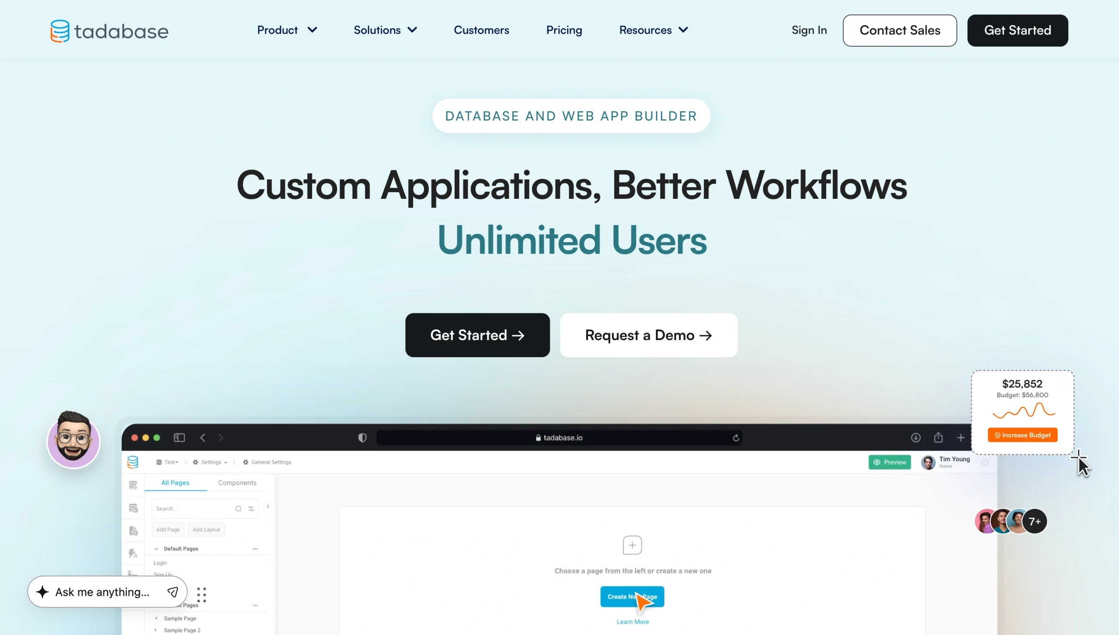Open the Resources dropdown

(x=653, y=30)
